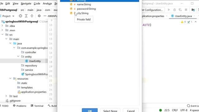Cancel the field selection dialog

coord(131,110)
